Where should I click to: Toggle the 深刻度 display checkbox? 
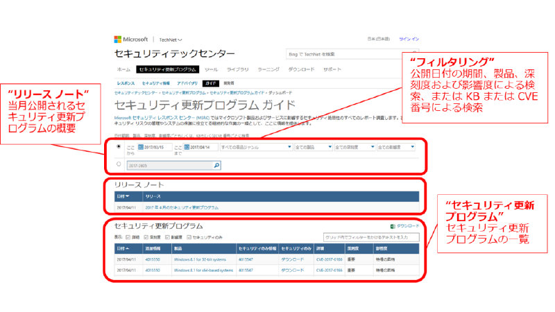[x=146, y=237]
